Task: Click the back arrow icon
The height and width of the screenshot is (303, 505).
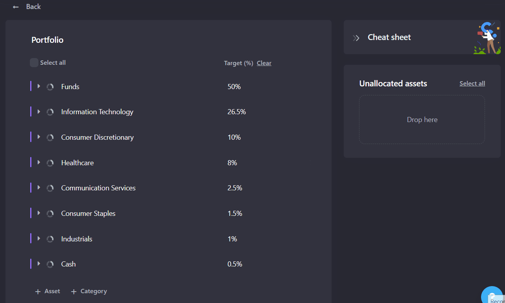Action: [x=15, y=6]
